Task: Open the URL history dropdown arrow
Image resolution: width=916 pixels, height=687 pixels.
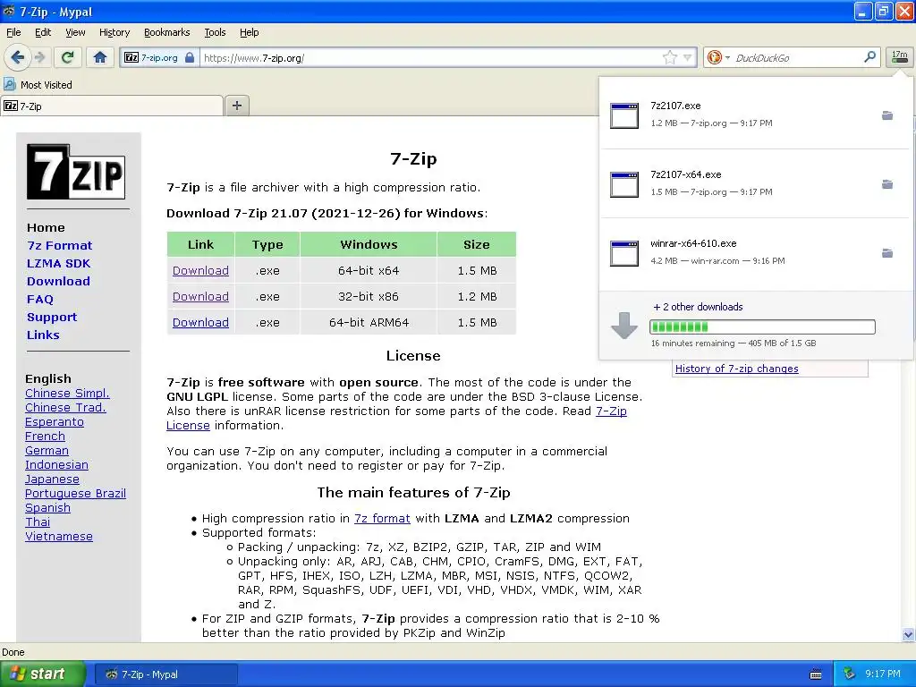Action: coord(688,57)
